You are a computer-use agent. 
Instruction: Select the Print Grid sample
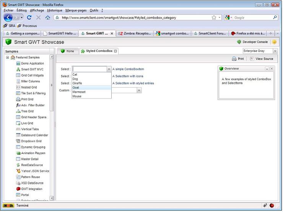point(27,99)
